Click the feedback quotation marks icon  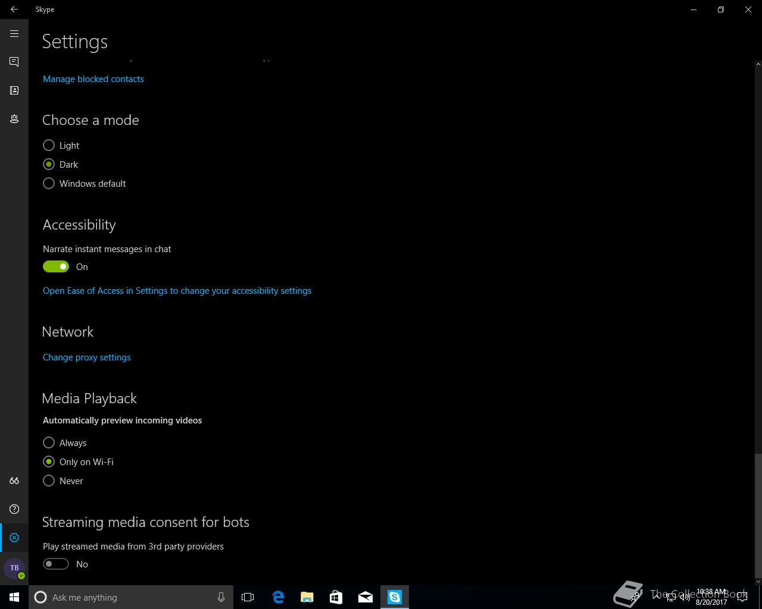(14, 481)
